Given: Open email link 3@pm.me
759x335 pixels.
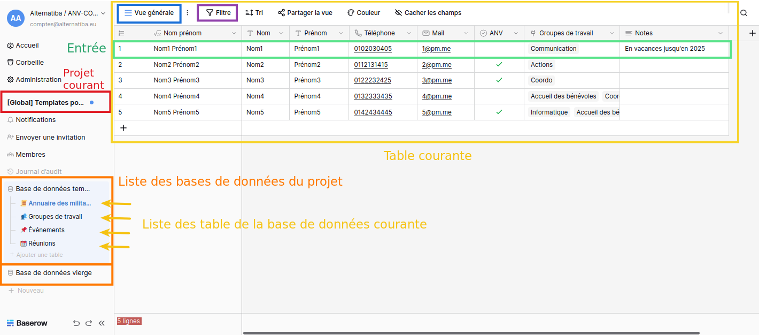Looking at the screenshot, I should pos(437,80).
